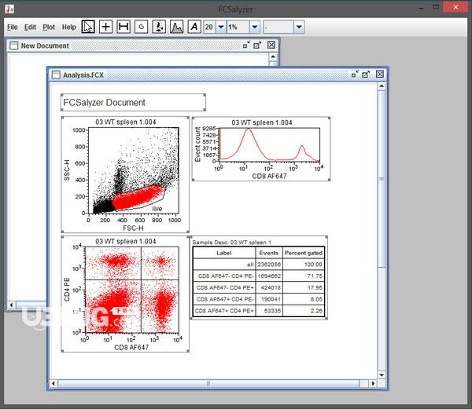
Task: Click New Document scroll-up arrow
Action: click(x=273, y=57)
